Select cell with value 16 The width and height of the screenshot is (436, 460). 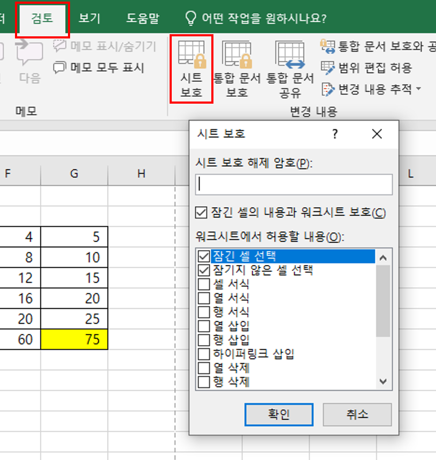[20, 298]
